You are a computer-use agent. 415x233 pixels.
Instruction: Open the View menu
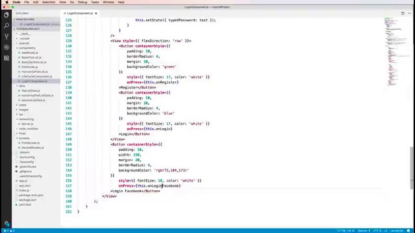(x=63, y=2)
